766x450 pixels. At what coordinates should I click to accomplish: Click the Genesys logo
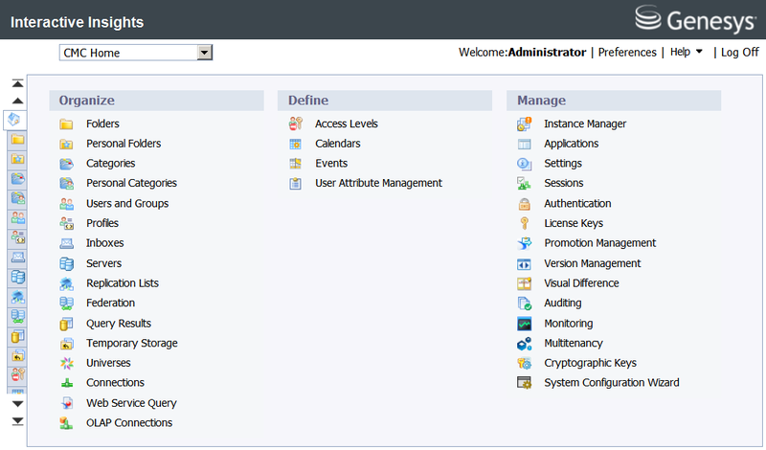click(696, 19)
